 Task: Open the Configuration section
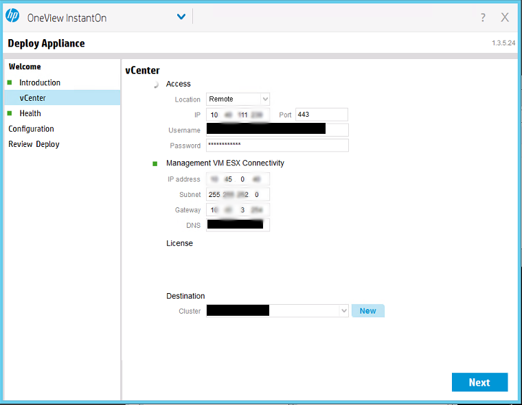click(31, 129)
